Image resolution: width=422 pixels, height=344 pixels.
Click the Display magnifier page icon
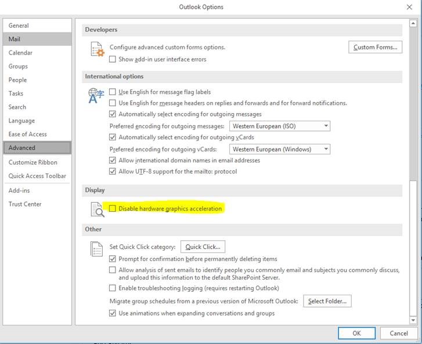[96, 209]
